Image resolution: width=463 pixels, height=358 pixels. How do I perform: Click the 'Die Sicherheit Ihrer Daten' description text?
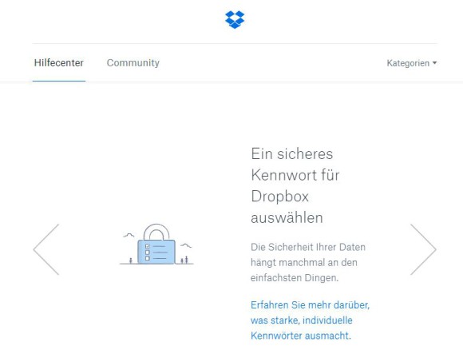(308, 263)
